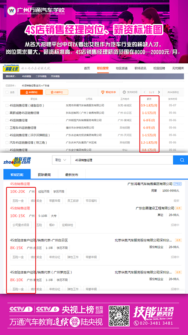Screen dimensions: 188x335
Task: Click the 10K-20K salary text
Action: [18, 192]
